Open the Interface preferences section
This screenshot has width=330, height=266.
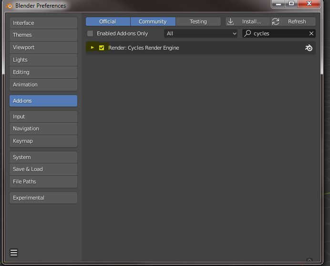[43, 23]
